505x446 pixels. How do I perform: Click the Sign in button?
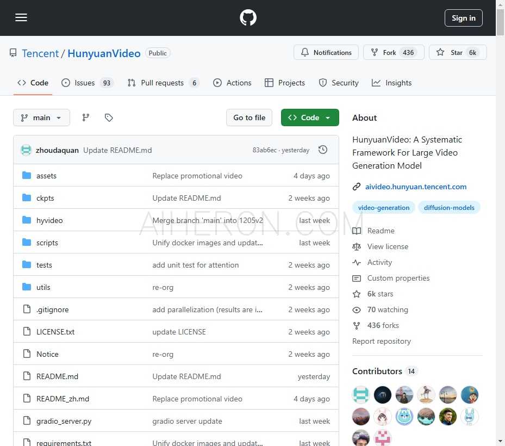tap(464, 18)
